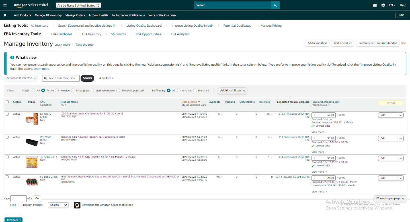Open Edit dropdown arrow for Tabco Rack row
The height and width of the screenshot is (222, 410).
click(x=401, y=138)
